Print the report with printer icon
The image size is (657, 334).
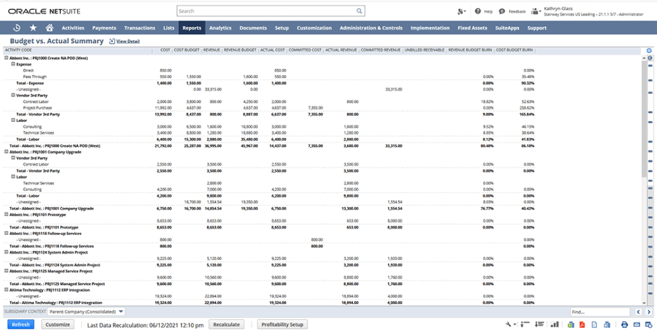[624, 324]
